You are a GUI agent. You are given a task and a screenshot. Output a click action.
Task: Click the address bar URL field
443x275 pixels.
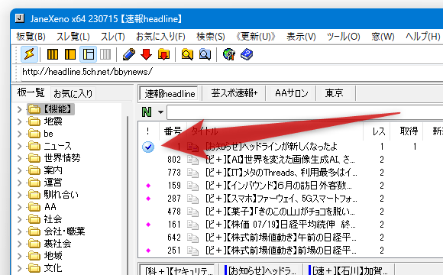231,72
